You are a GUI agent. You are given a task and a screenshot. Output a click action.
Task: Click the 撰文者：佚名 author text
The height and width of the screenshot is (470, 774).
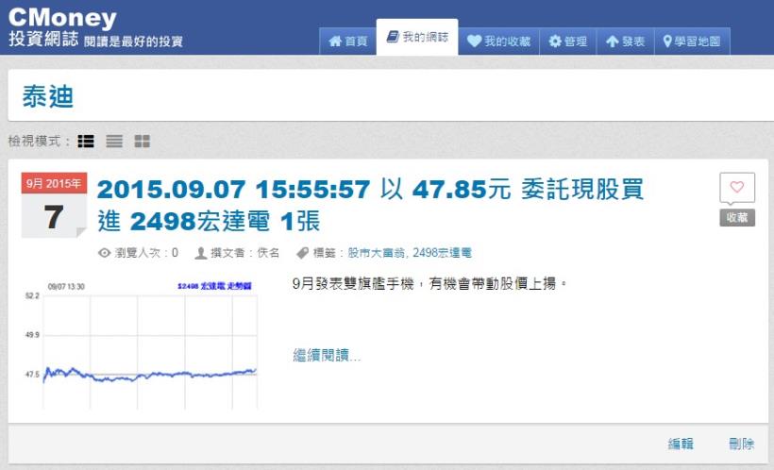tap(238, 253)
